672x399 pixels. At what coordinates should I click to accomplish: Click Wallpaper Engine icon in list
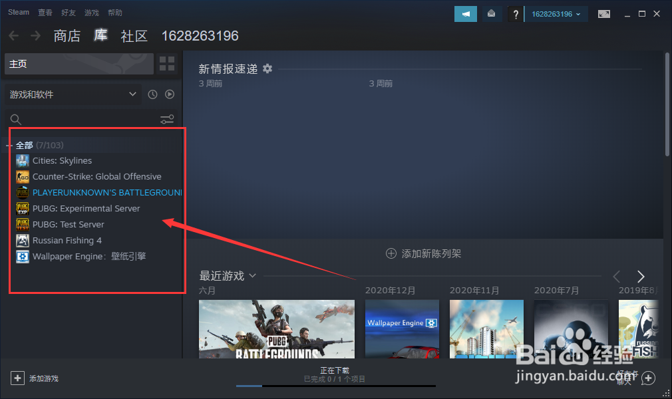(22, 256)
